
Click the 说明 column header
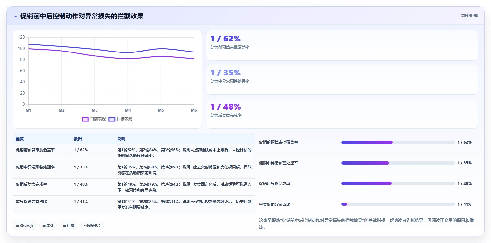[121, 139]
